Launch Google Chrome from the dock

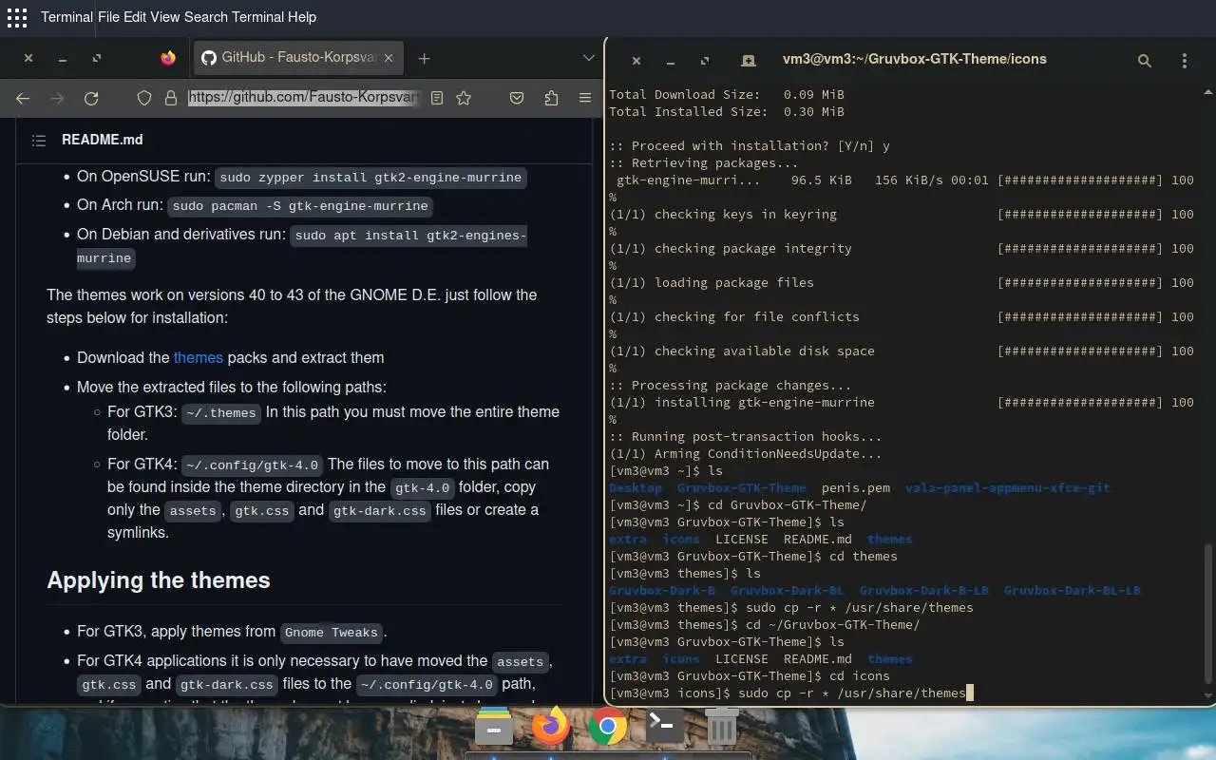pos(607,728)
